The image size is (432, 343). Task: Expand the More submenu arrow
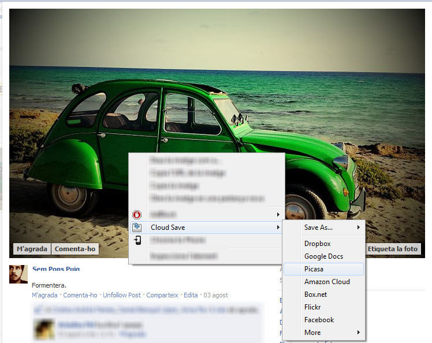(358, 333)
